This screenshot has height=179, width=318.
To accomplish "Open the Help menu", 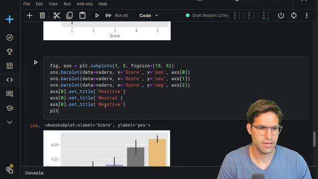I will click(103, 4).
